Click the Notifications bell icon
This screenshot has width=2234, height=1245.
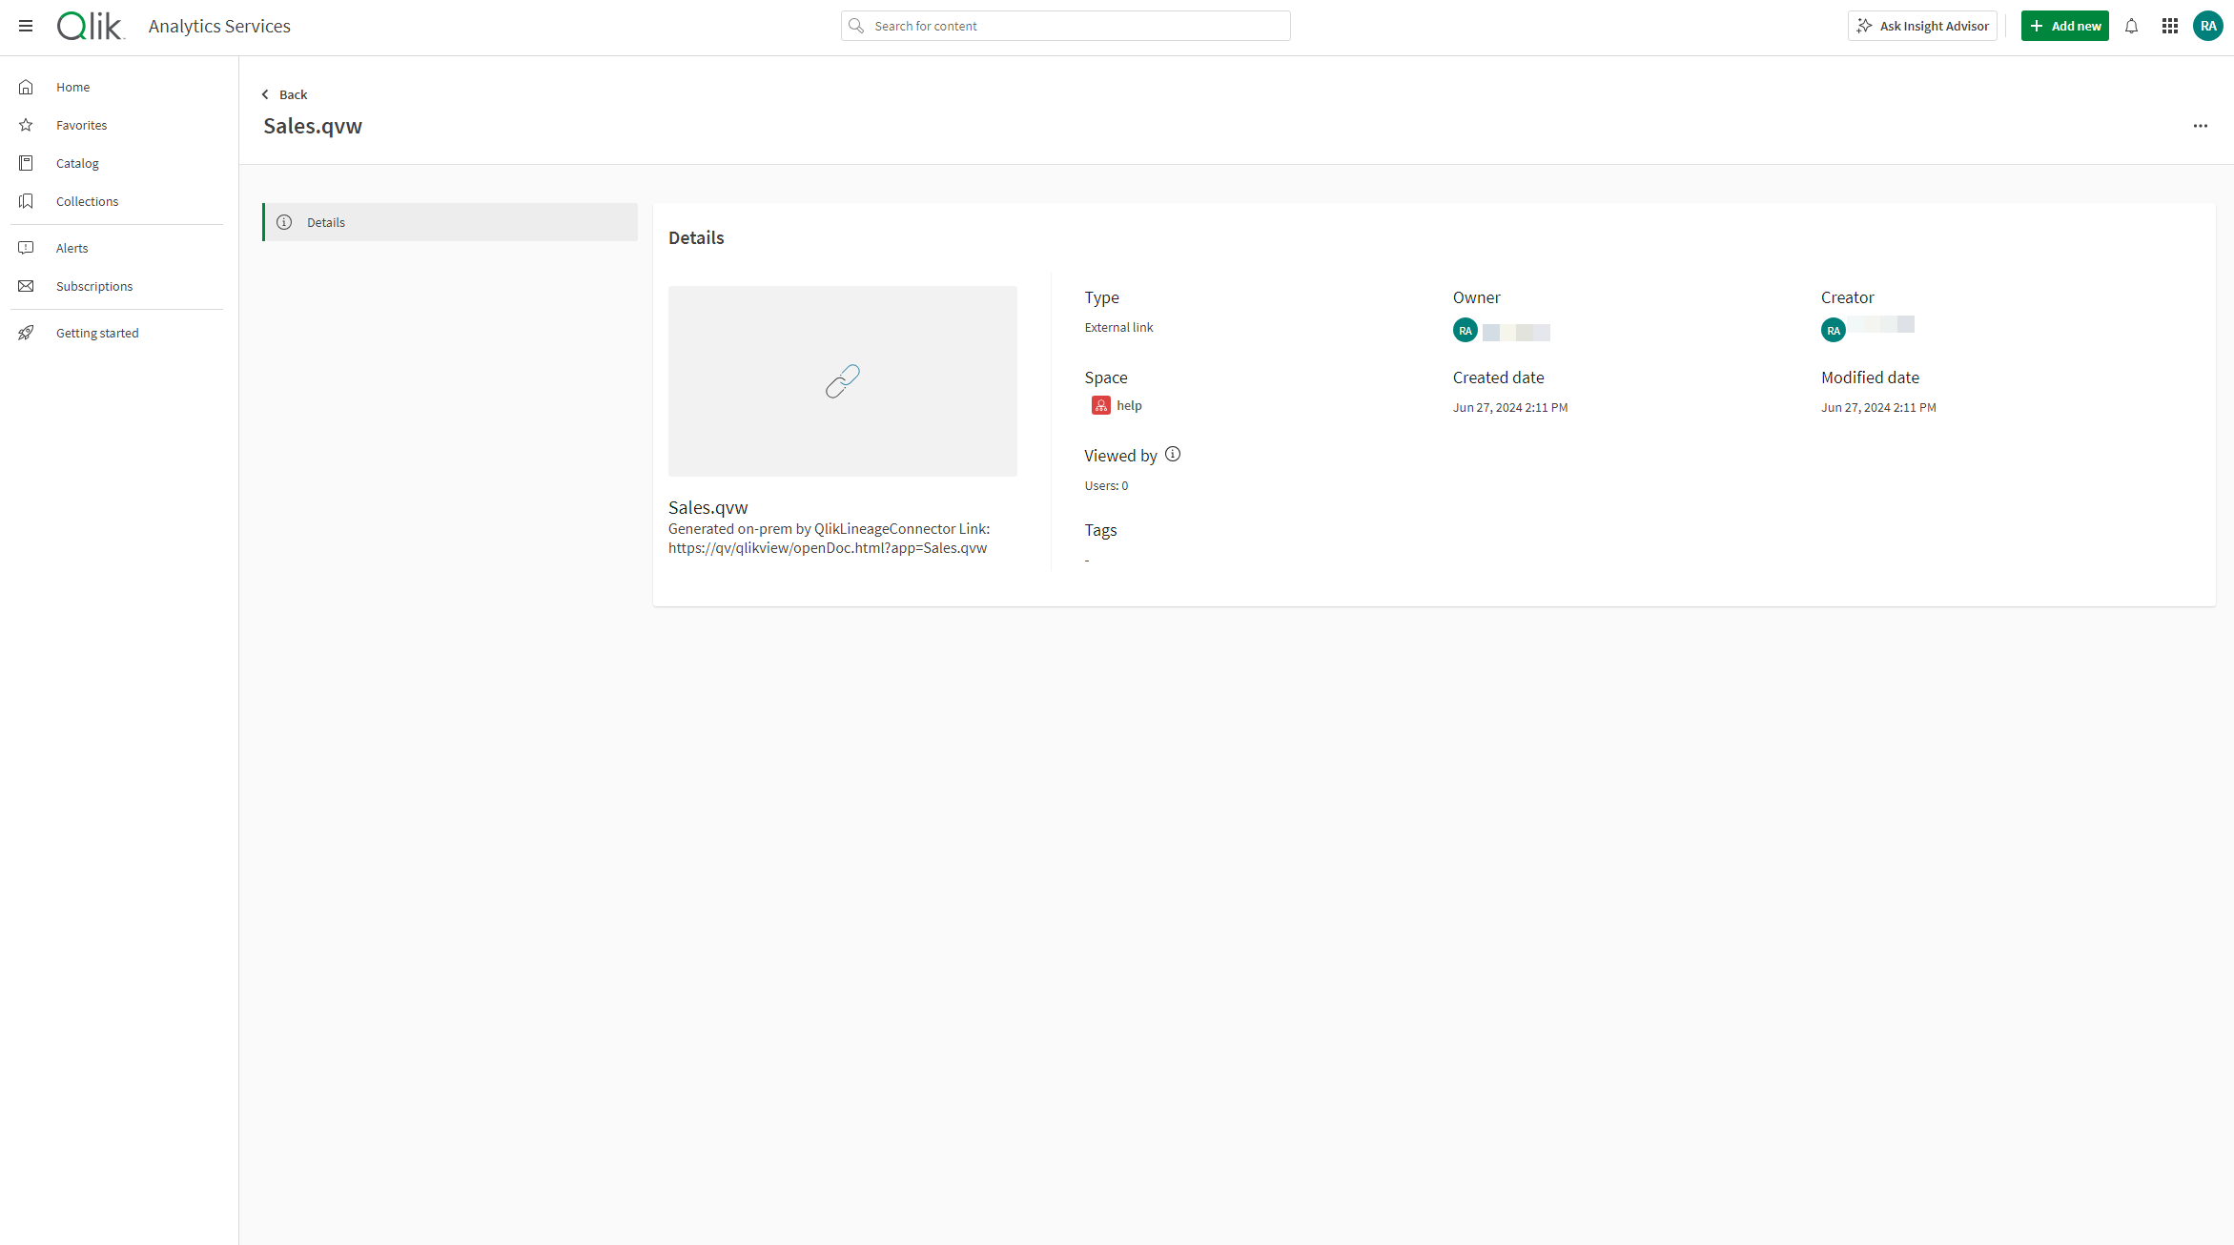coord(2131,26)
